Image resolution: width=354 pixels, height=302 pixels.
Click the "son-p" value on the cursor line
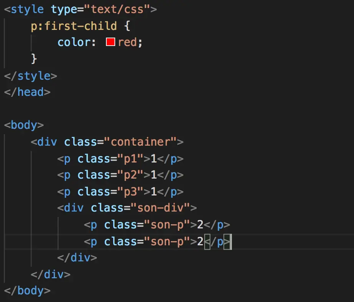click(x=167, y=241)
